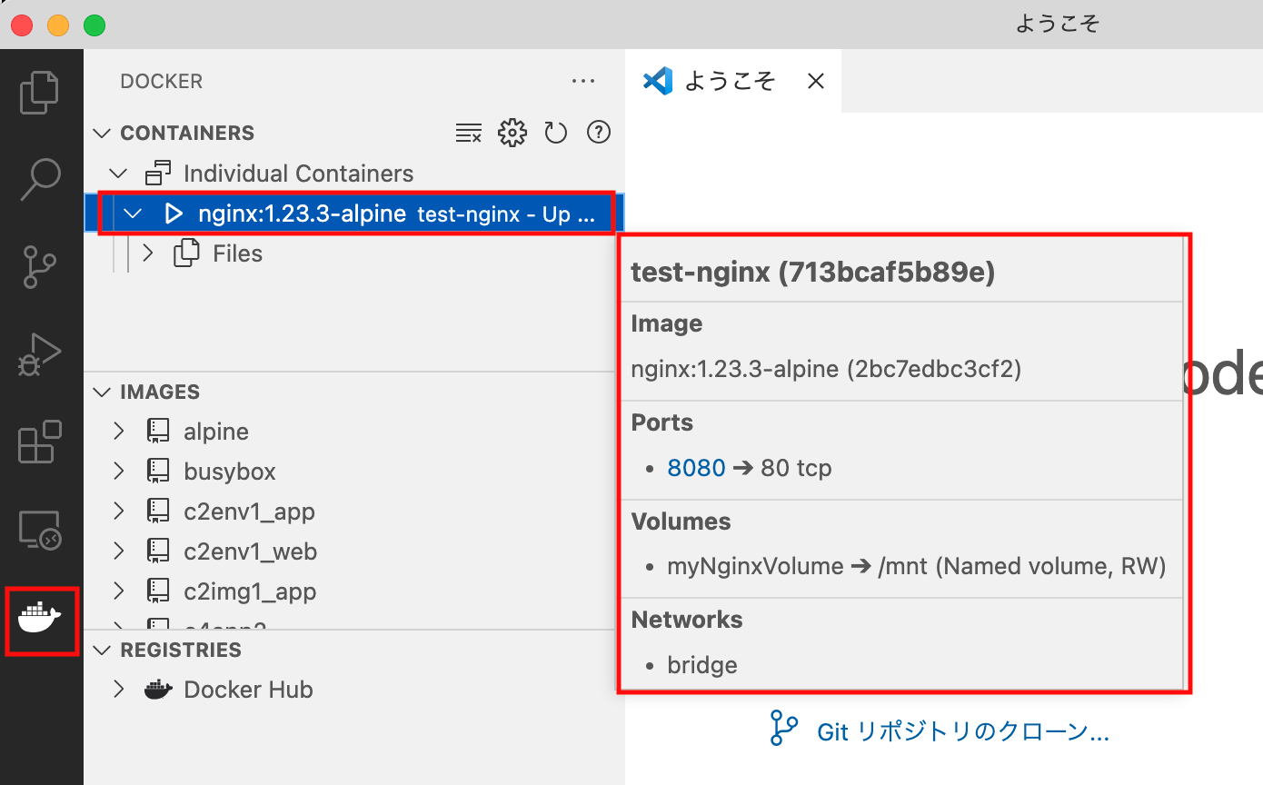The width and height of the screenshot is (1263, 785).
Task: Click the Containers list view options icon
Action: tap(469, 133)
